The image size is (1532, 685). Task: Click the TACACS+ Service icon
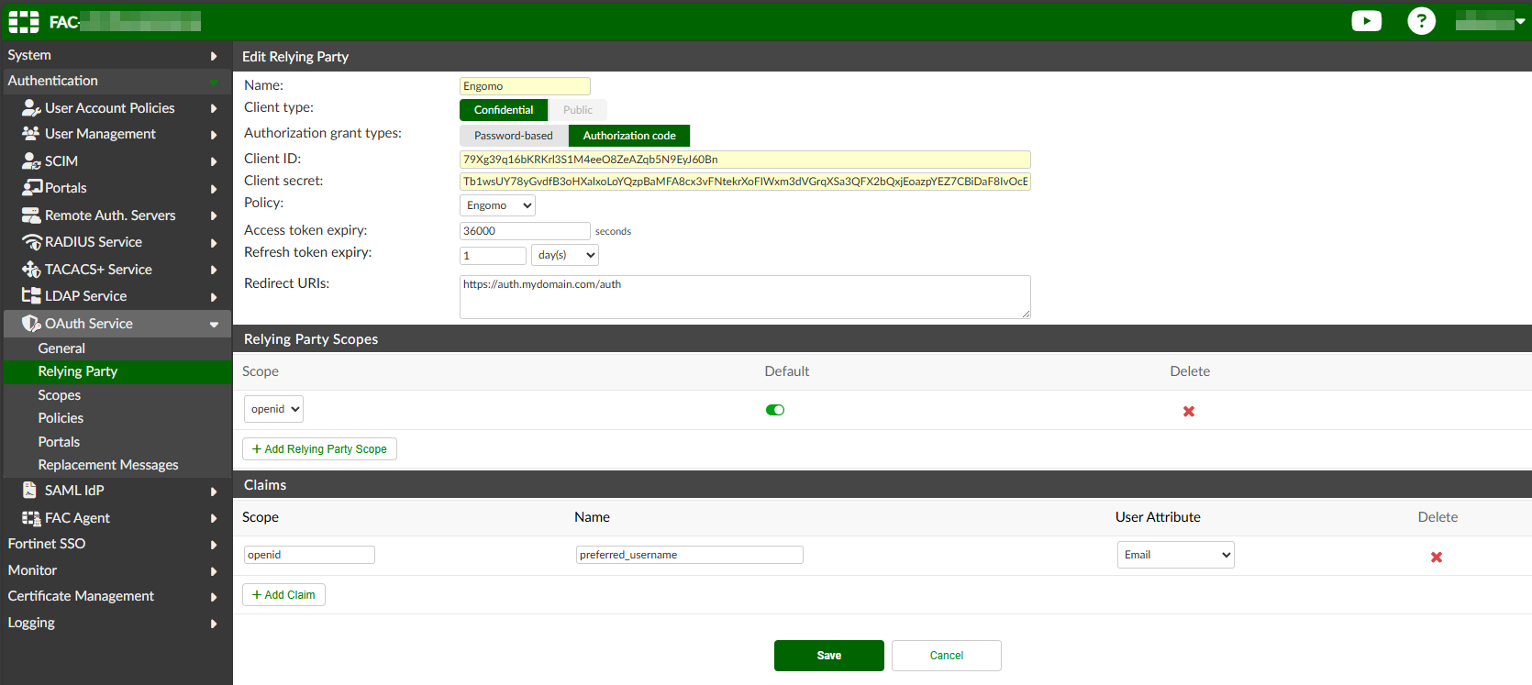(31, 270)
